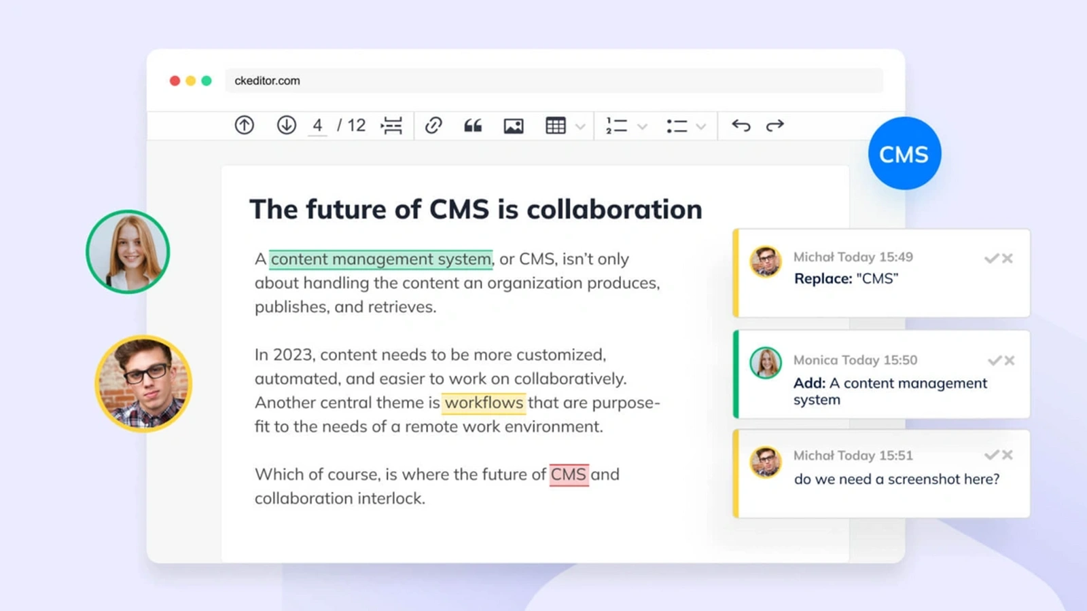Viewport: 1087px width, 611px height.
Task: Click the blue CMS circle badge
Action: pos(904,153)
